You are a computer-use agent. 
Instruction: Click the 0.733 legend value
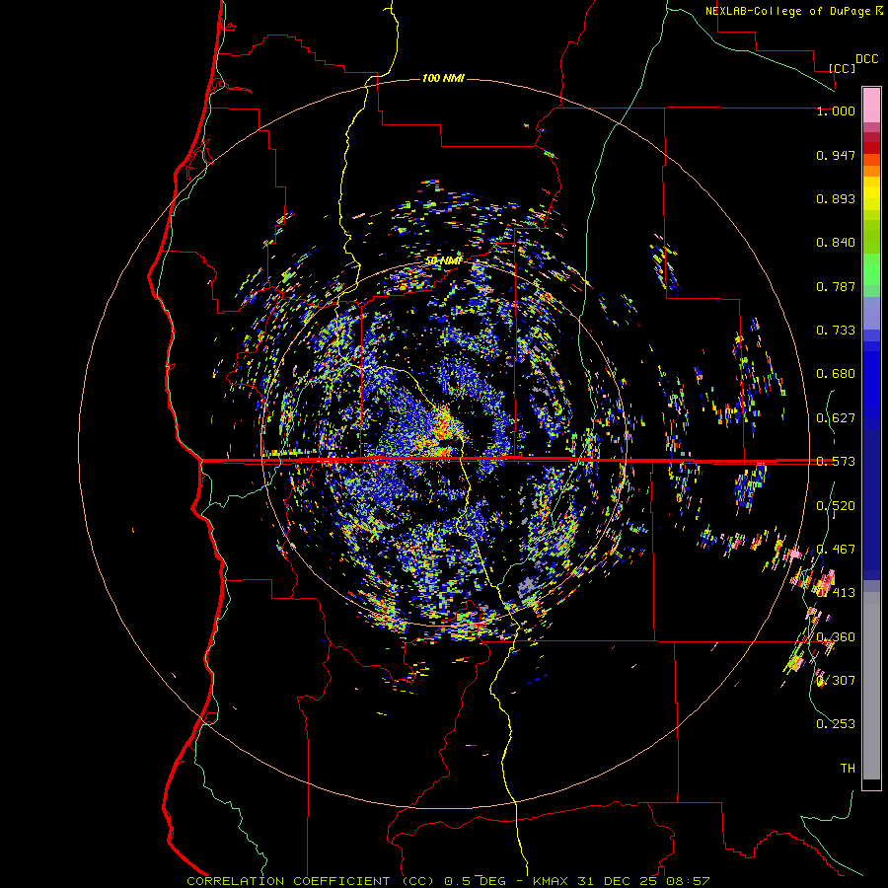(x=836, y=331)
